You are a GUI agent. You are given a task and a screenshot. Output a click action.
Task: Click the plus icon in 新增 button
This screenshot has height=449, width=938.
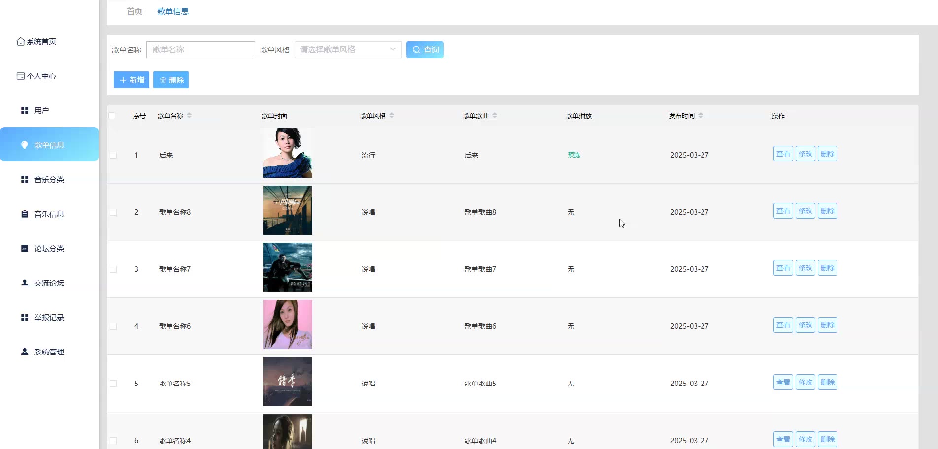tap(123, 80)
